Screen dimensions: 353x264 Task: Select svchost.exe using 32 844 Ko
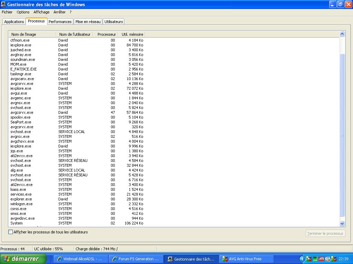point(77,165)
